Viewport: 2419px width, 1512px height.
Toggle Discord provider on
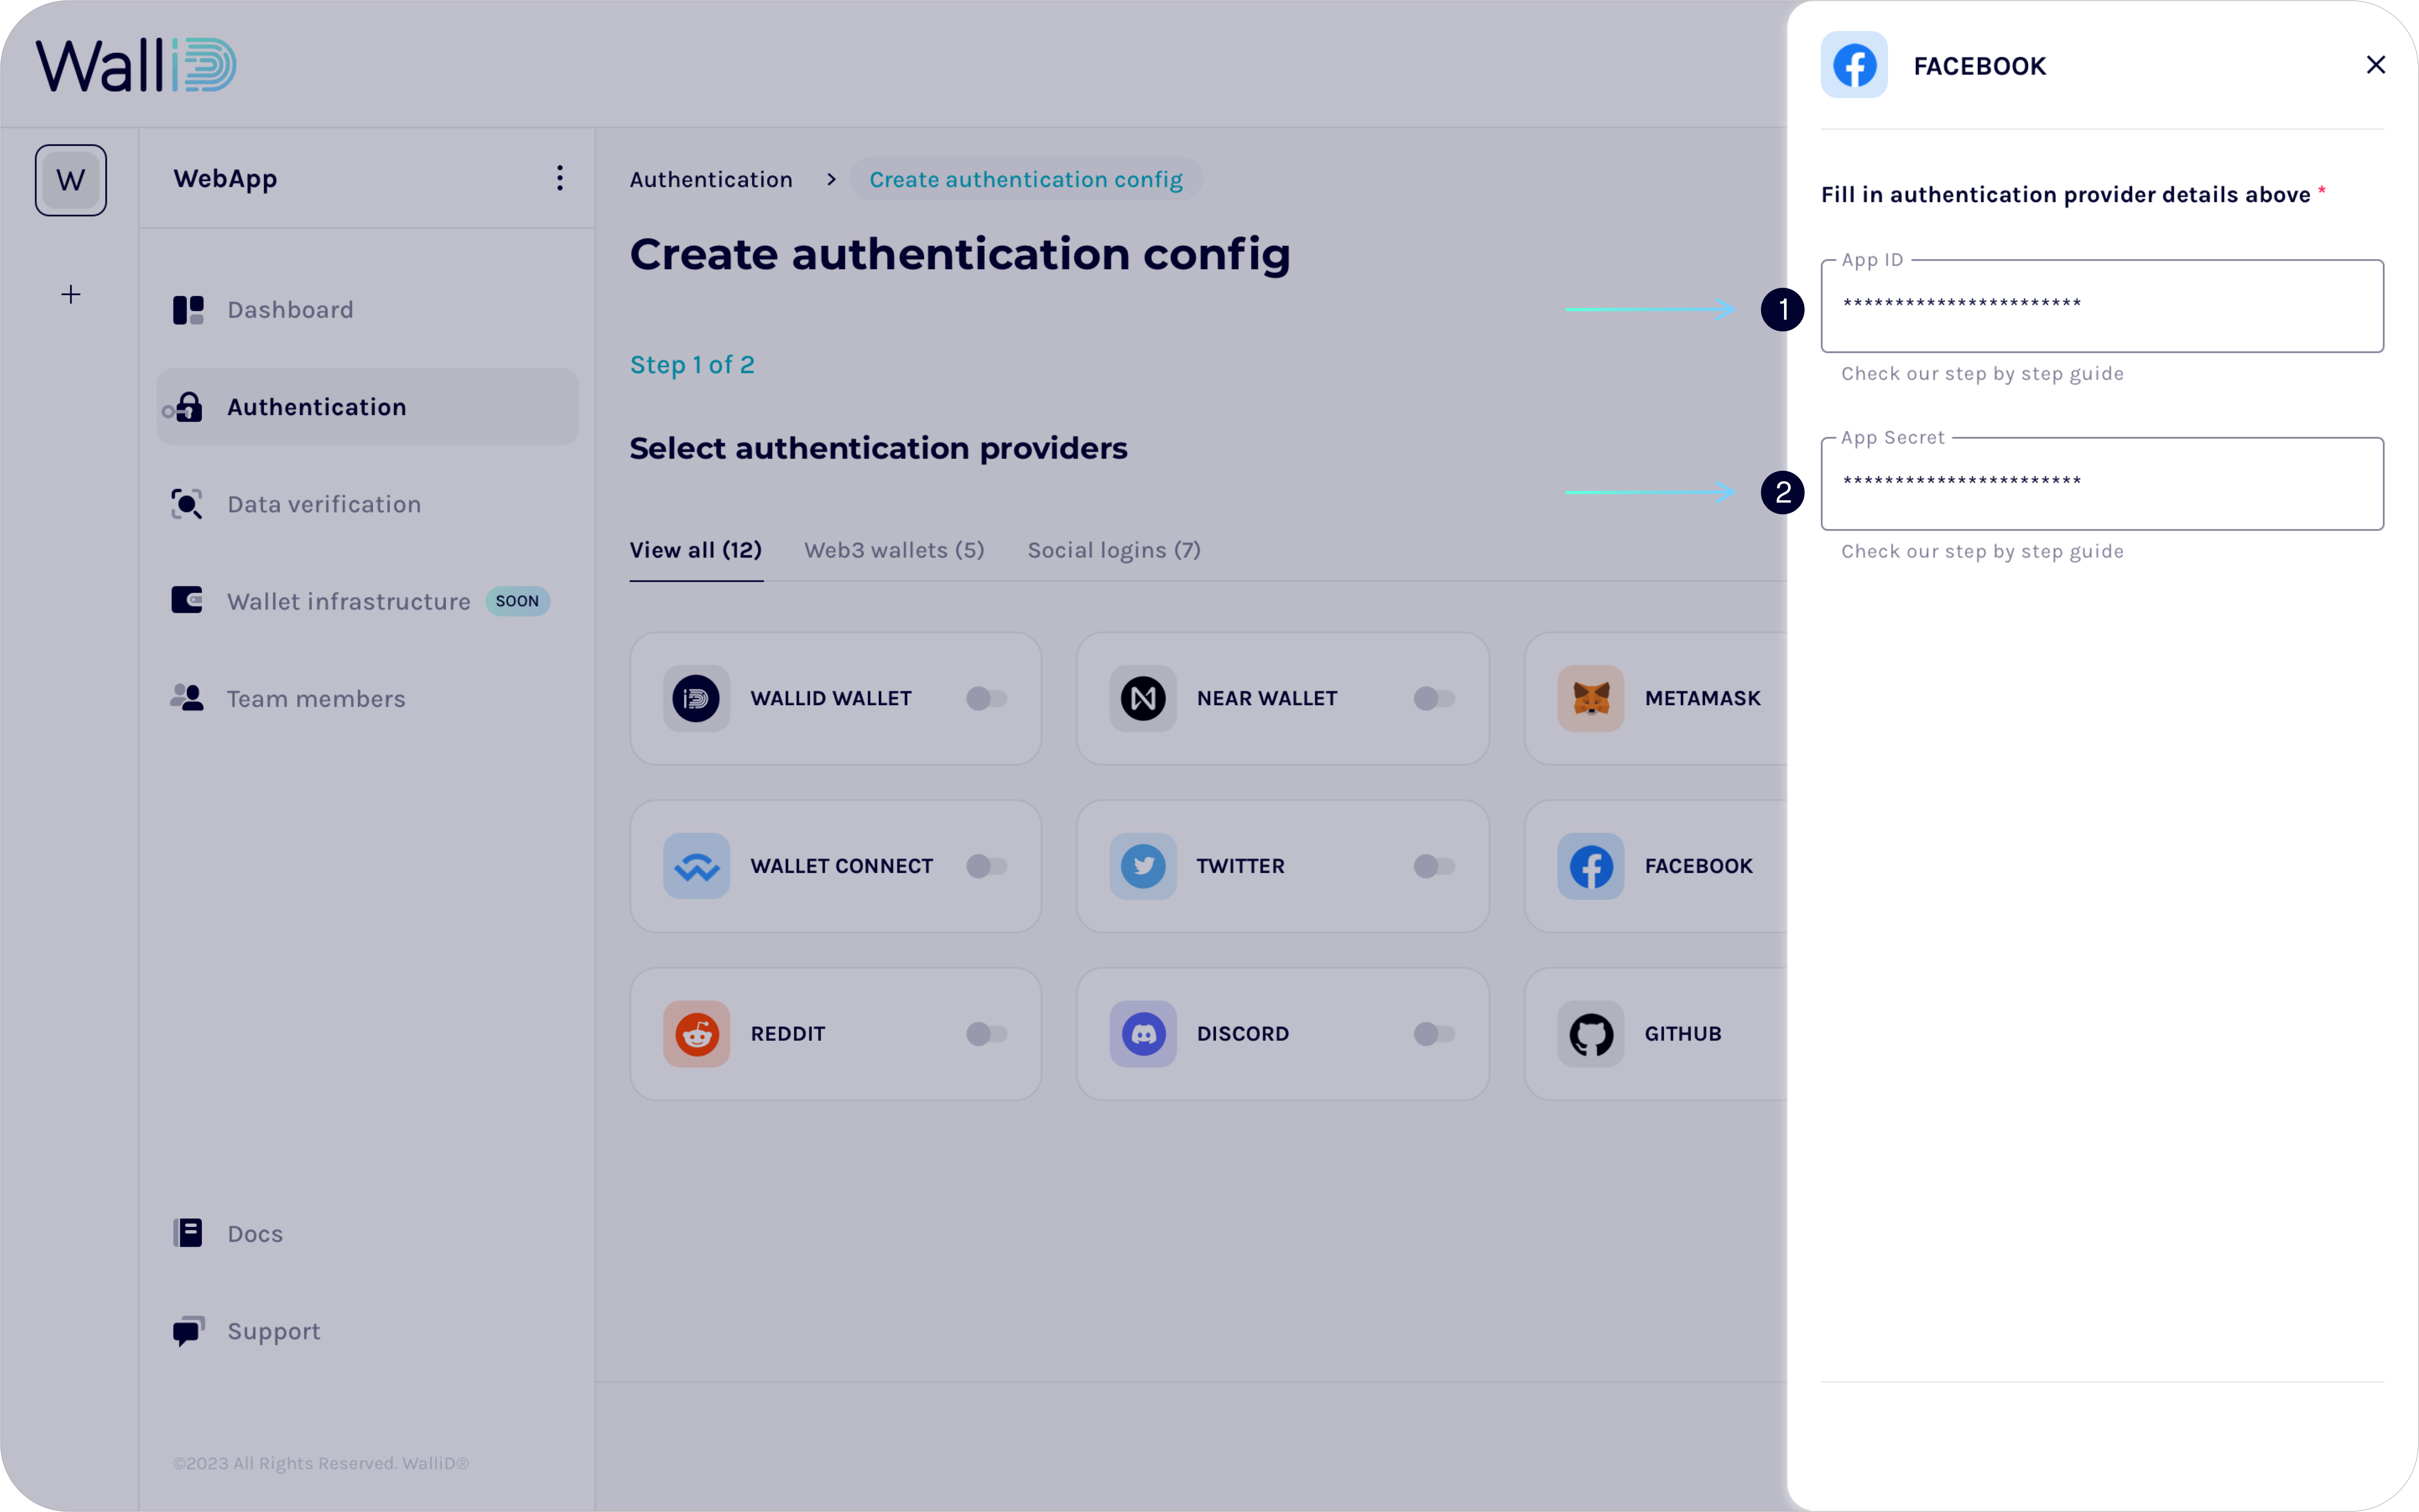pyautogui.click(x=1434, y=1034)
